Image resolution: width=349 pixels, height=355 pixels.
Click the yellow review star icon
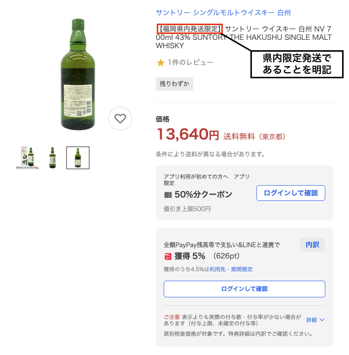pos(160,63)
